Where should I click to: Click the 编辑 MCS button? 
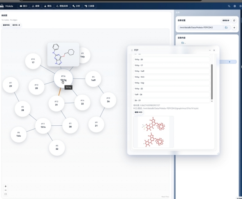[x=138, y=112]
